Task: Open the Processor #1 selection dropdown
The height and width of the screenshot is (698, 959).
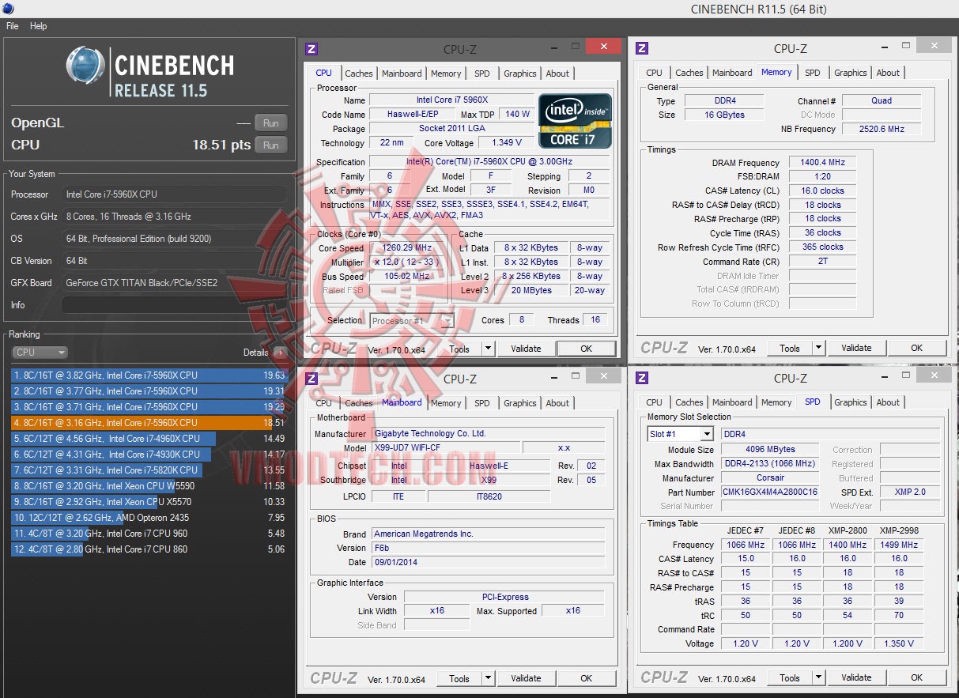Action: [412, 321]
